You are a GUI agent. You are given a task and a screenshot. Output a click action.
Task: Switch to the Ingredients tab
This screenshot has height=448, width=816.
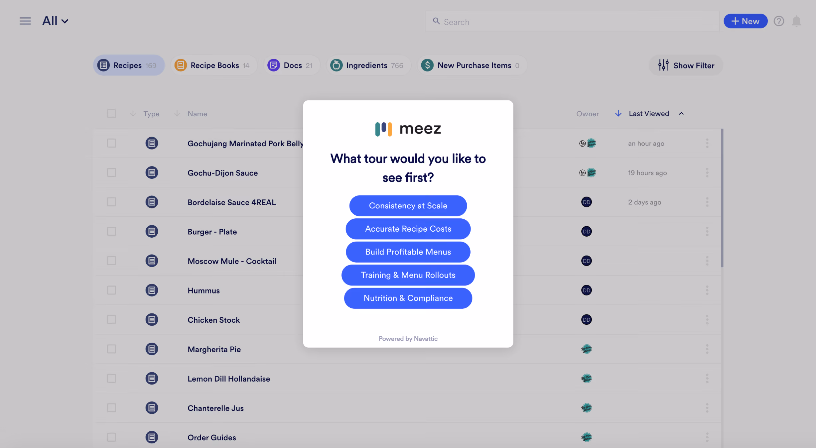(368, 65)
